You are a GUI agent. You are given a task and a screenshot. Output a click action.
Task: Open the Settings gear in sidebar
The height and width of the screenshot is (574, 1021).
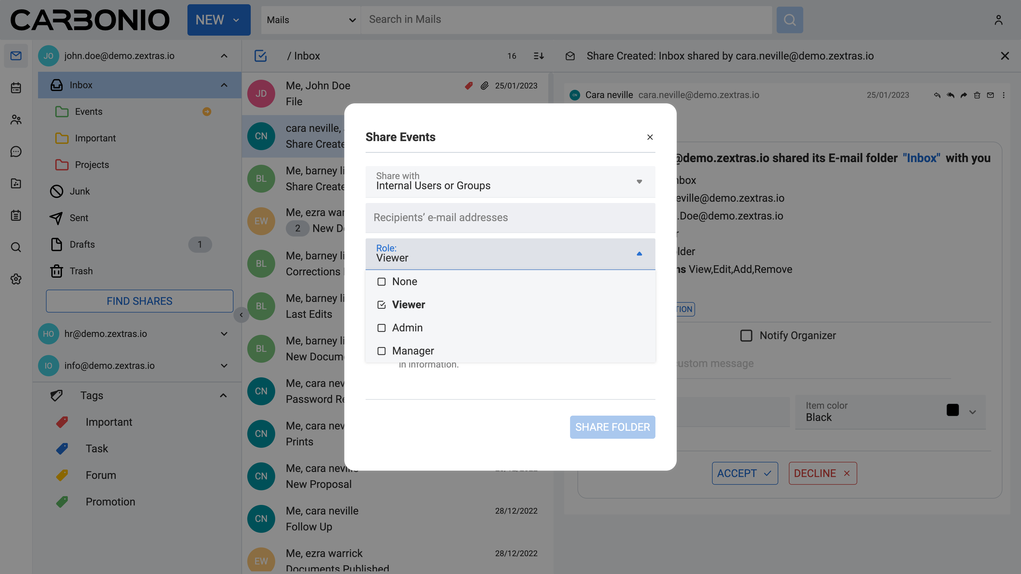(16, 279)
